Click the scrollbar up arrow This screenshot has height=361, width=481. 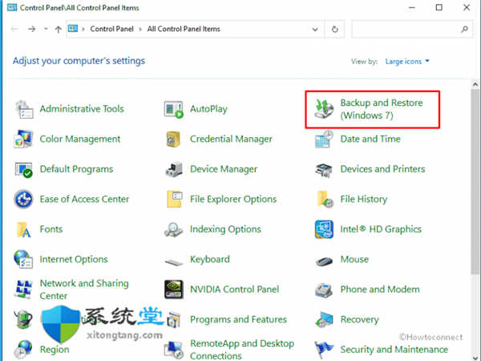(475, 83)
